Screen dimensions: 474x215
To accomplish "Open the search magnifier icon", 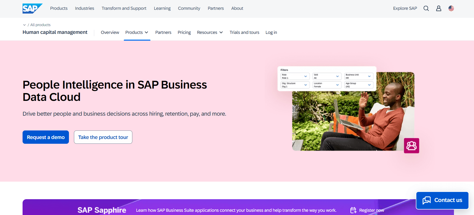I will click(x=426, y=9).
